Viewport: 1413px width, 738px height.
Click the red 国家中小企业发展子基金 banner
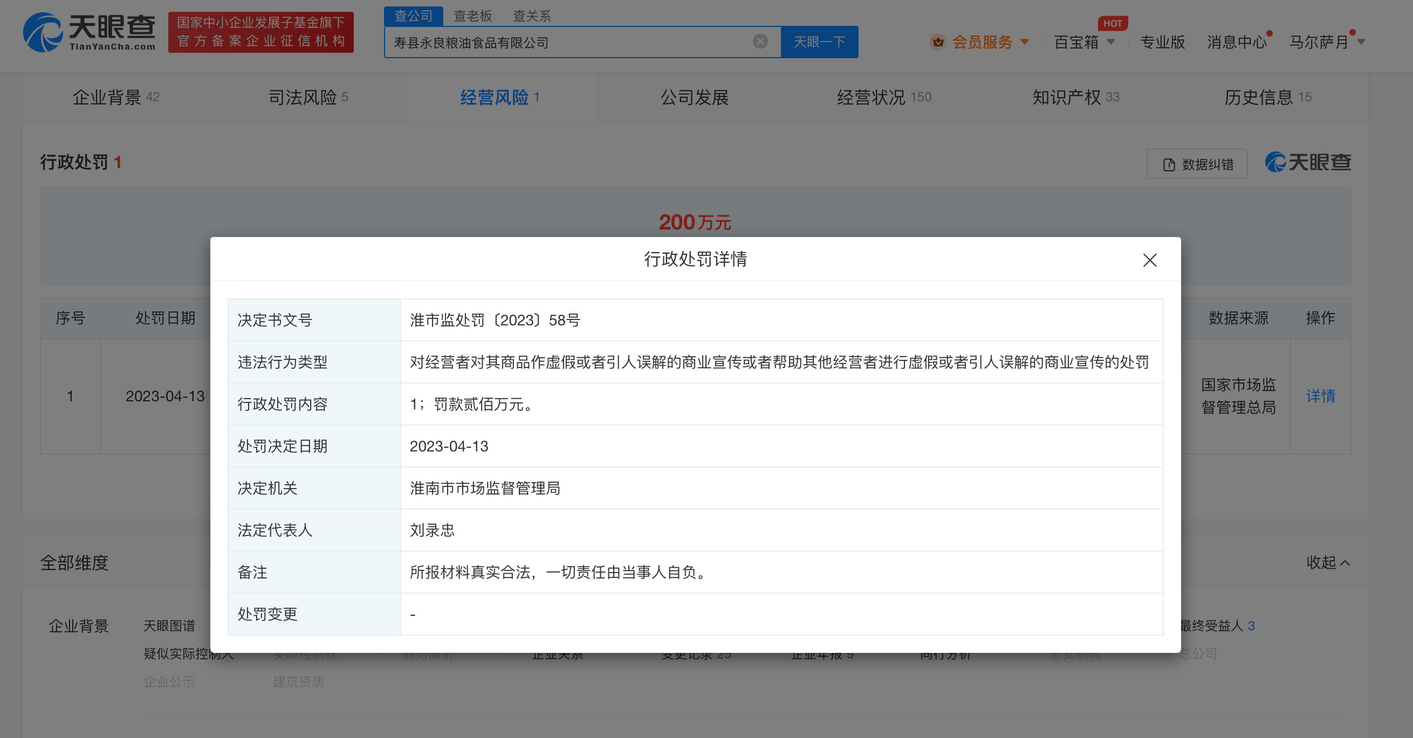click(261, 32)
